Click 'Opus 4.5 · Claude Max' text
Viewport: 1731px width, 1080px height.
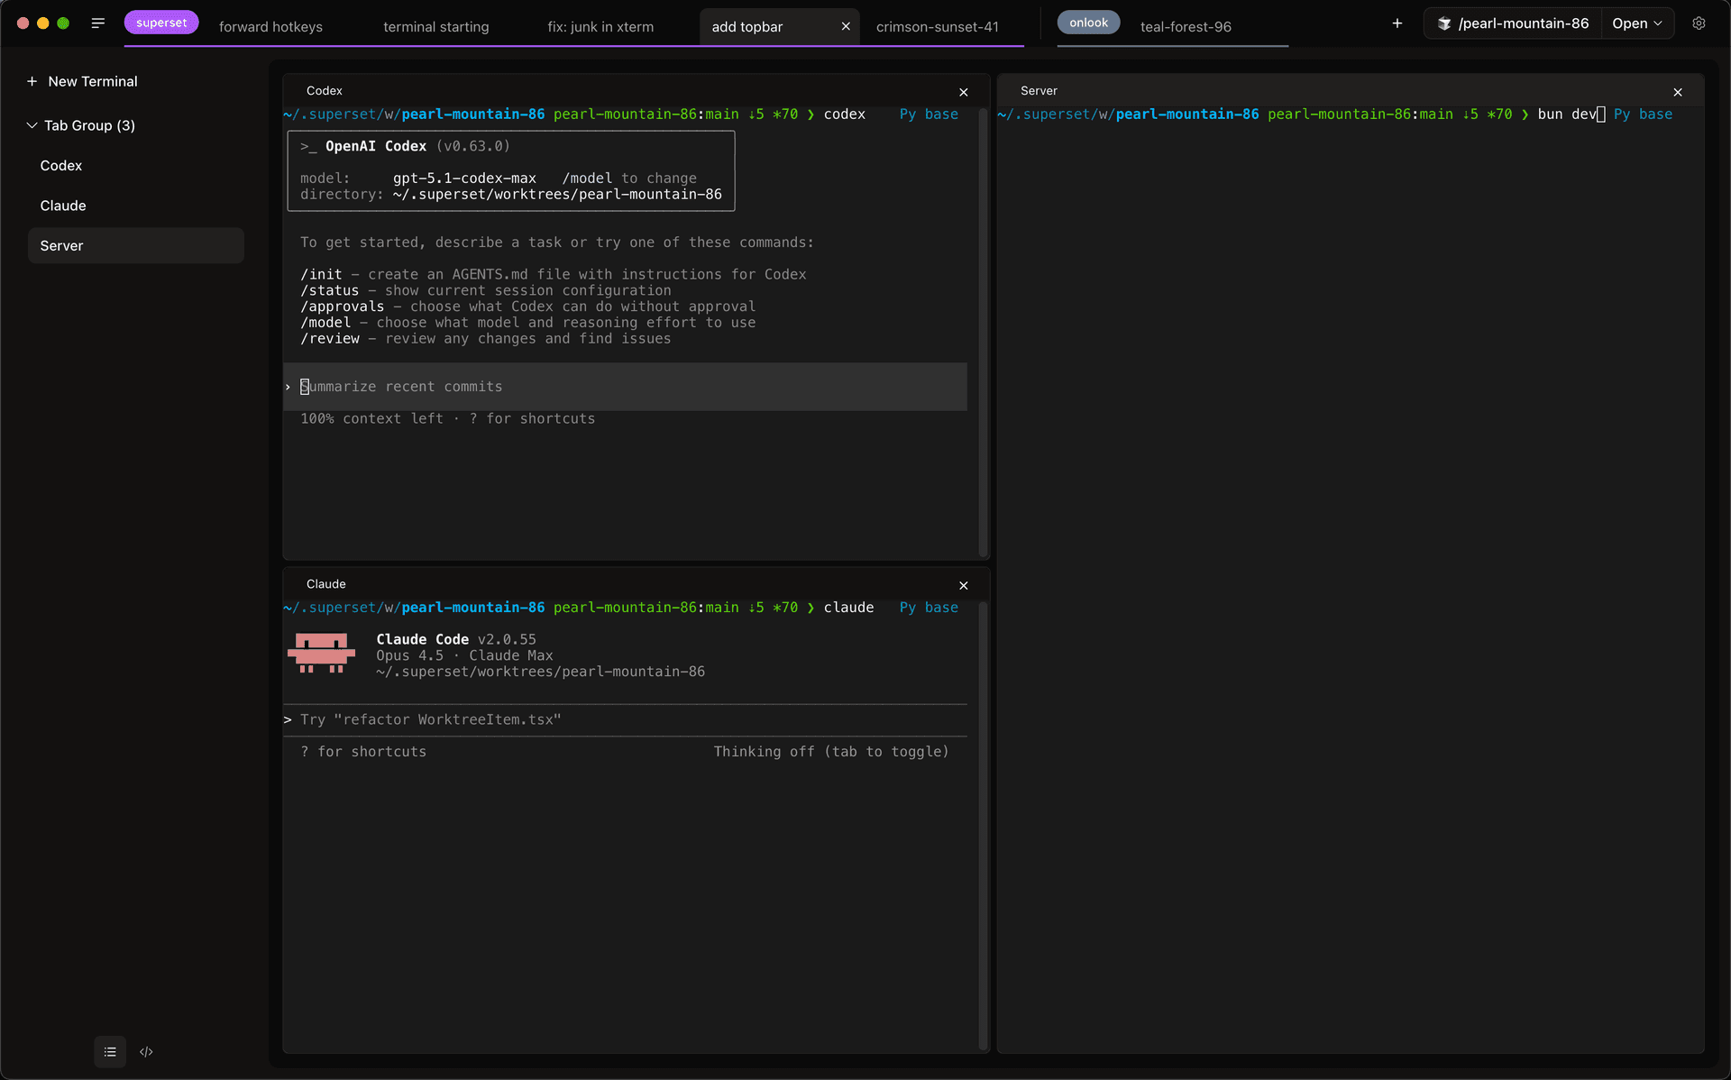464,655
